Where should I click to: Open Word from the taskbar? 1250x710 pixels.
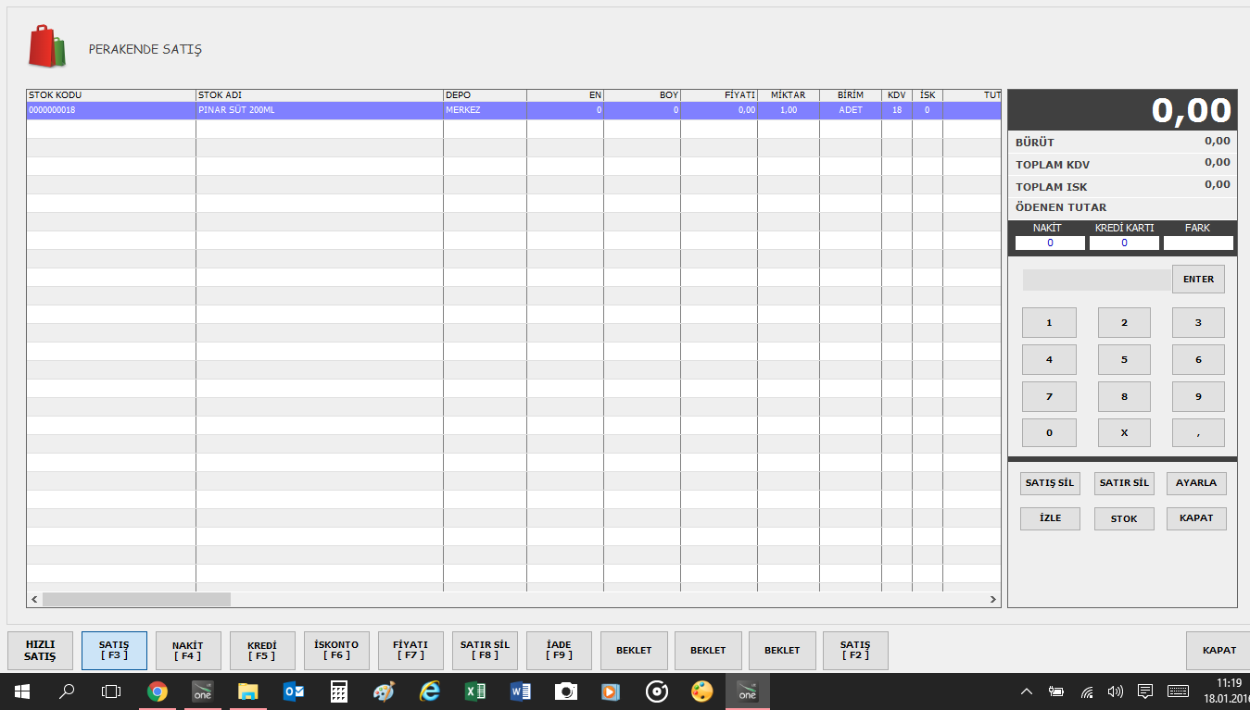(520, 691)
